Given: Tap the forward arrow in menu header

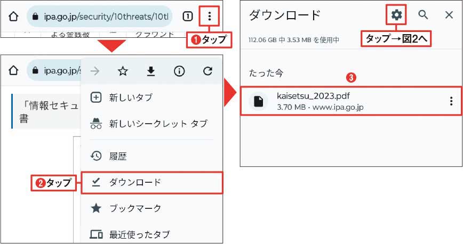Looking at the screenshot, I should click(95, 71).
